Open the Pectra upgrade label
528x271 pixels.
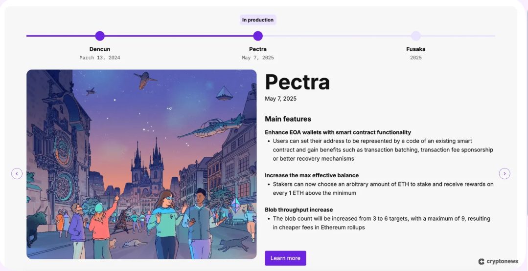coord(258,49)
